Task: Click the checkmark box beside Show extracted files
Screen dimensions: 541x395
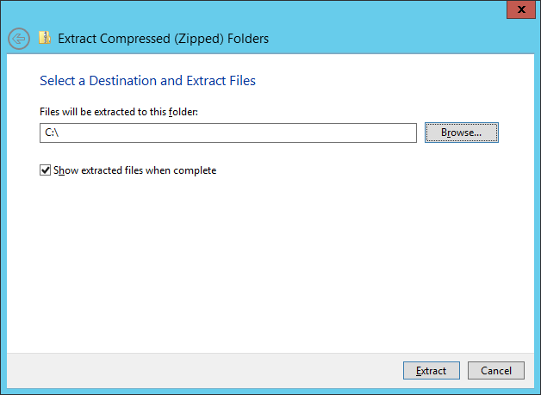Action: 45,170
